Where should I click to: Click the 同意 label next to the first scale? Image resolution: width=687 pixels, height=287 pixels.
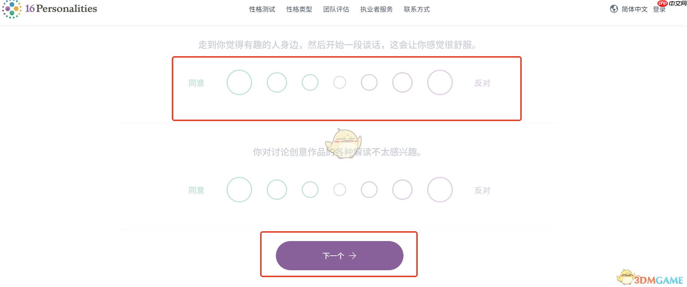tap(196, 82)
